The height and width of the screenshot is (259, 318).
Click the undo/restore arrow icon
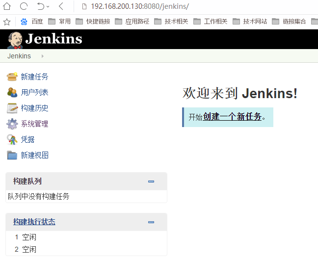(x=41, y=6)
